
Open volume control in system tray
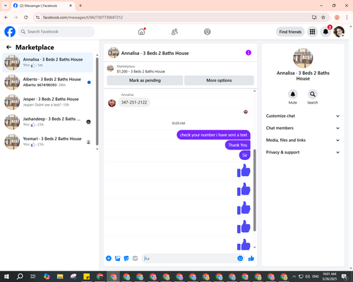(x=307, y=276)
